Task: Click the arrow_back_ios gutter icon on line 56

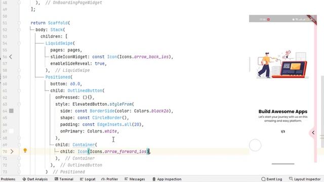Action: point(11,57)
